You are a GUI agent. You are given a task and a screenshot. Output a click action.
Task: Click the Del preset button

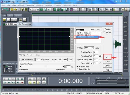click(99, 30)
